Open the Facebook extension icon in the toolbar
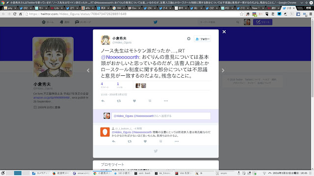 (x=298, y=14)
